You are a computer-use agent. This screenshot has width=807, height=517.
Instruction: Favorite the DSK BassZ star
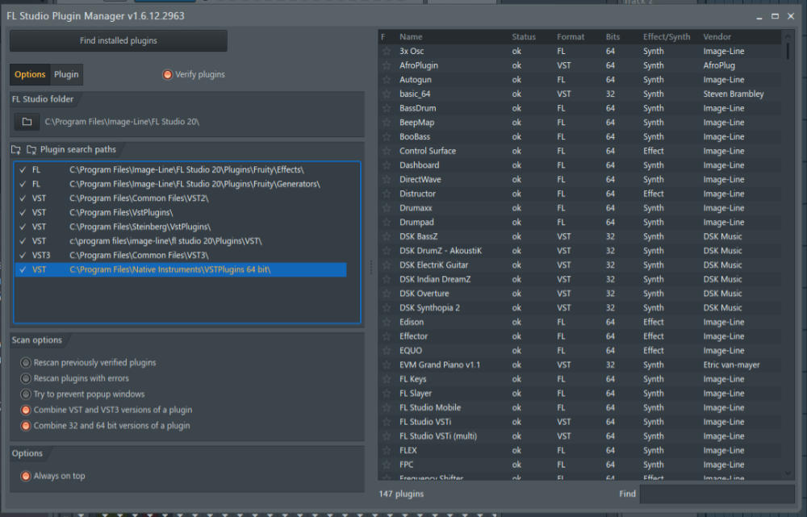386,236
